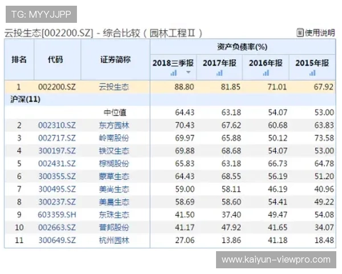342x274 pixels.
Task: Select median value 64.43 in 中位值 row
Action: [x=185, y=112]
